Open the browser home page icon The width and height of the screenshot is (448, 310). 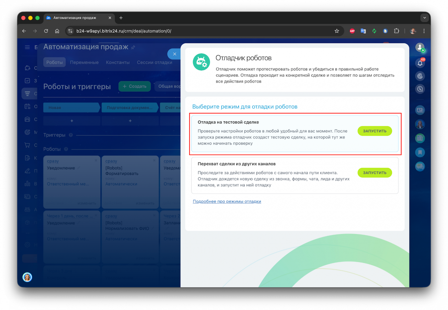(57, 31)
